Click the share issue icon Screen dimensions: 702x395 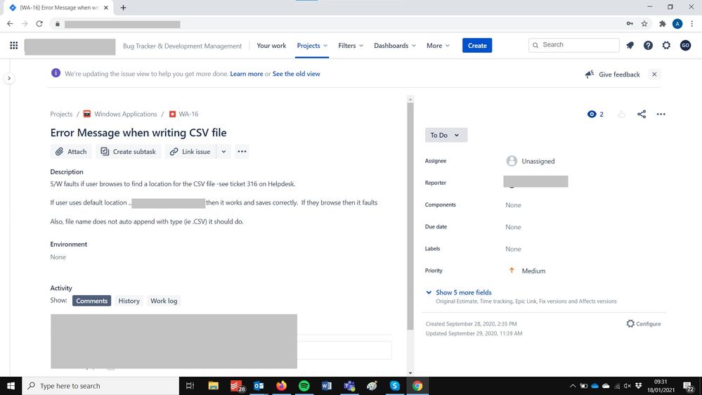pyautogui.click(x=642, y=114)
